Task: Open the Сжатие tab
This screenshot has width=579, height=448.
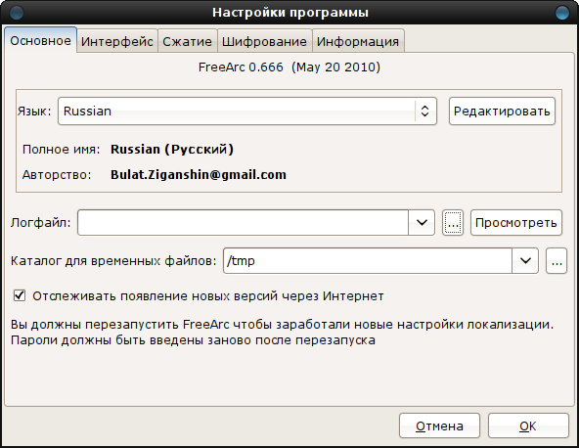Action: tap(187, 41)
